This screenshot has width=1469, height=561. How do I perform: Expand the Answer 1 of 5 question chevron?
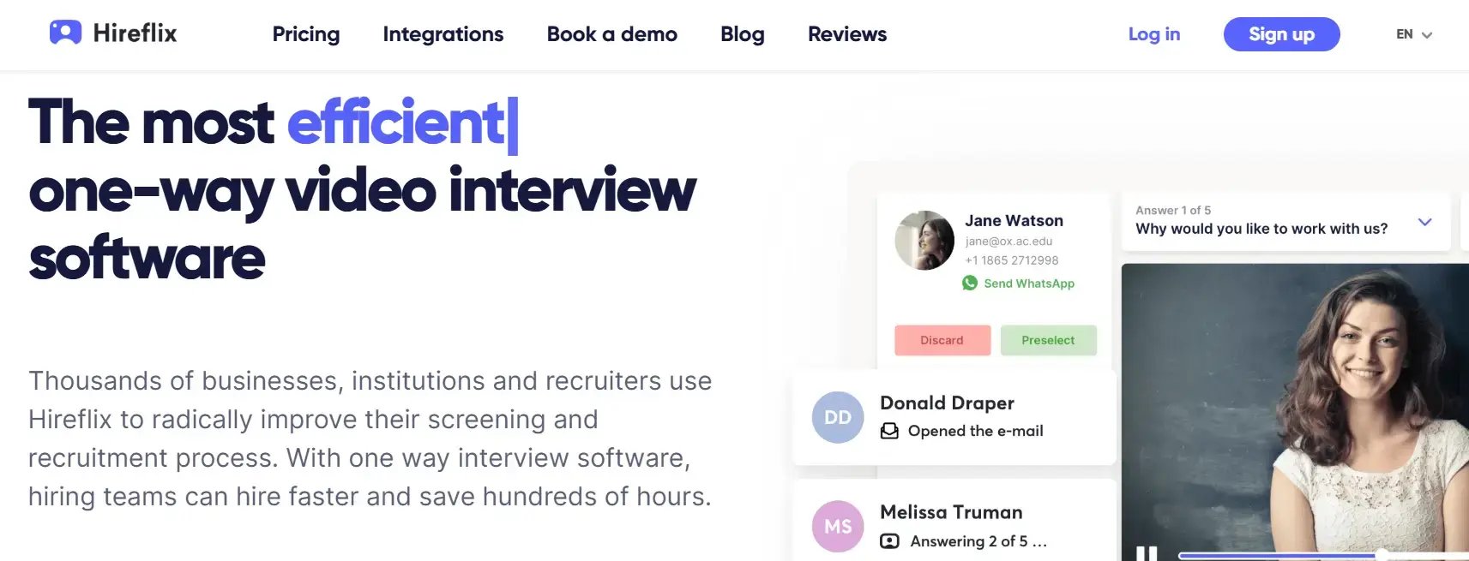pos(1425,222)
